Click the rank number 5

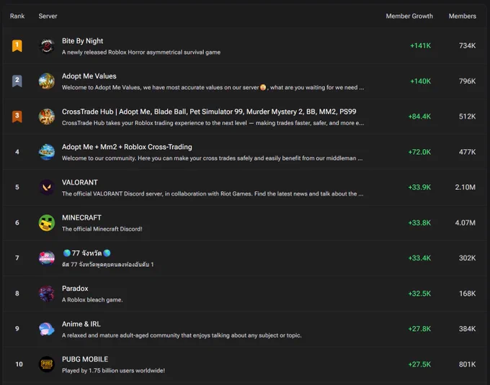(x=17, y=187)
